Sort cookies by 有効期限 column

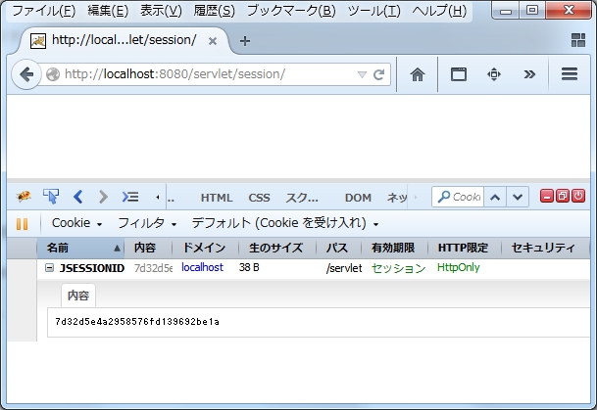coord(394,249)
